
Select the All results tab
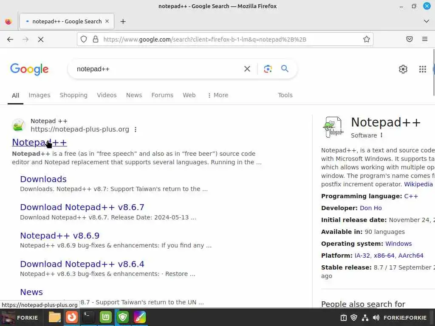point(16,96)
